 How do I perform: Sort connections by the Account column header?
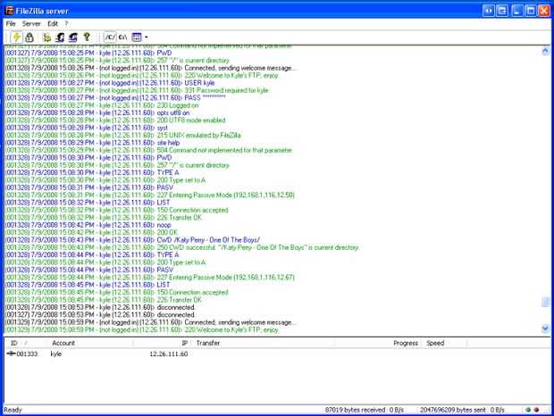coord(63,343)
